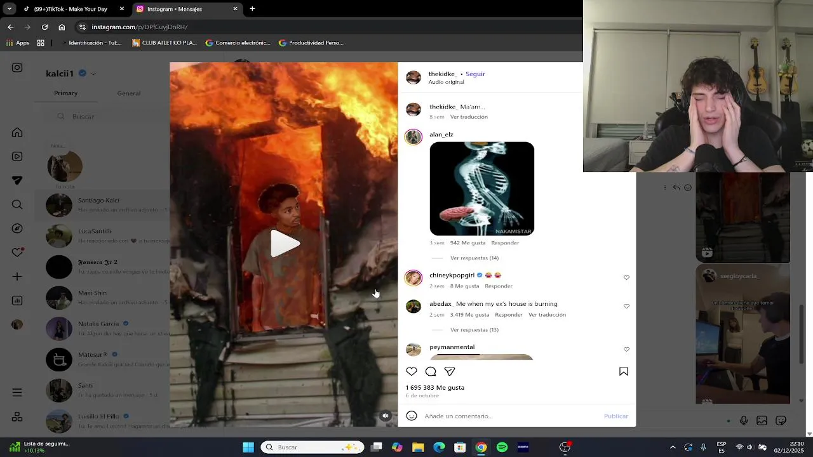The height and width of the screenshot is (457, 813).
Task: Click Publicar to post comment
Action: [x=616, y=416]
